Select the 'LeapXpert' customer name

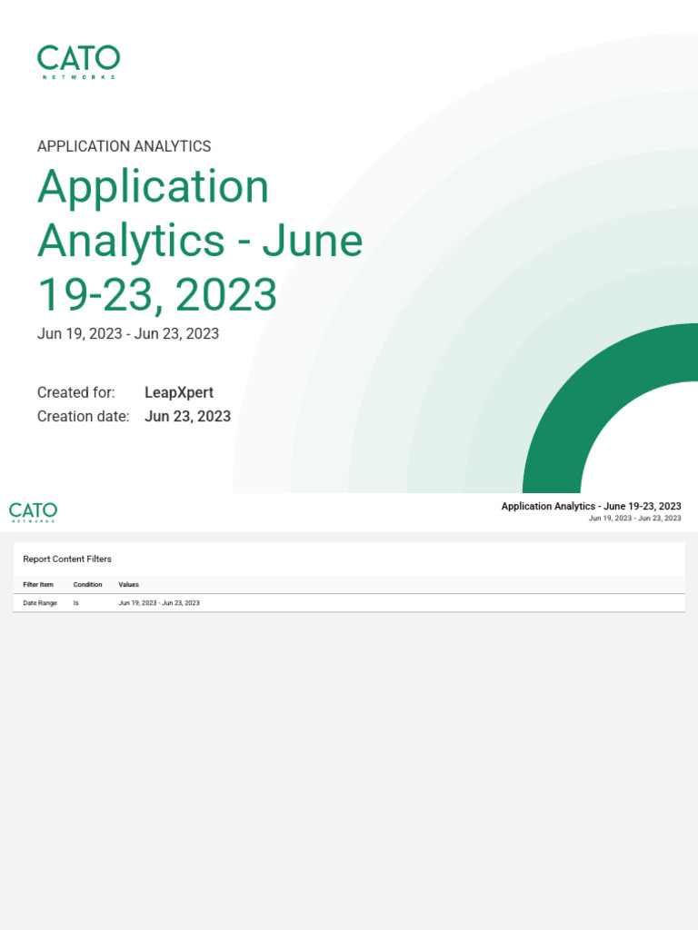coord(179,392)
